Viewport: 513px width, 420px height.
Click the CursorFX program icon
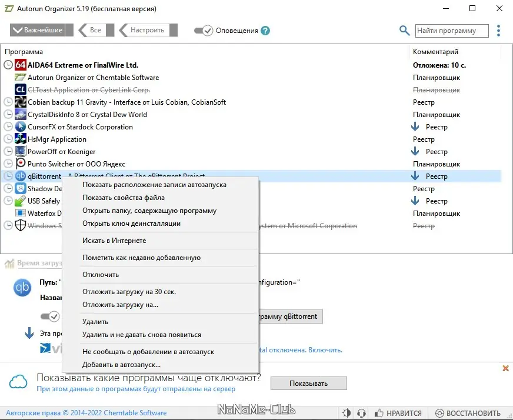[20, 126]
